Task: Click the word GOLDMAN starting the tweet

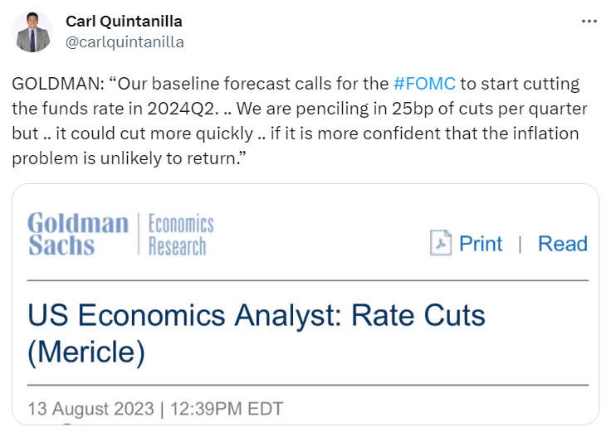Action: point(58,84)
